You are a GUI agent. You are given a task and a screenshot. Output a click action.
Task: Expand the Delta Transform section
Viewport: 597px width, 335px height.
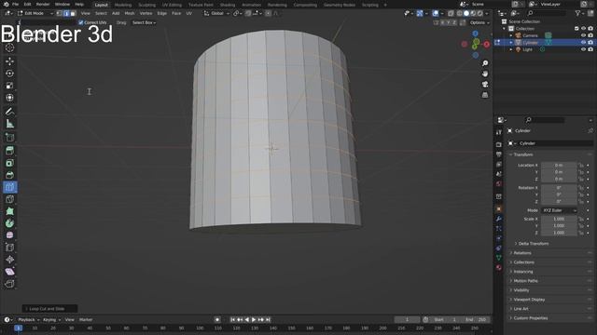click(x=533, y=244)
